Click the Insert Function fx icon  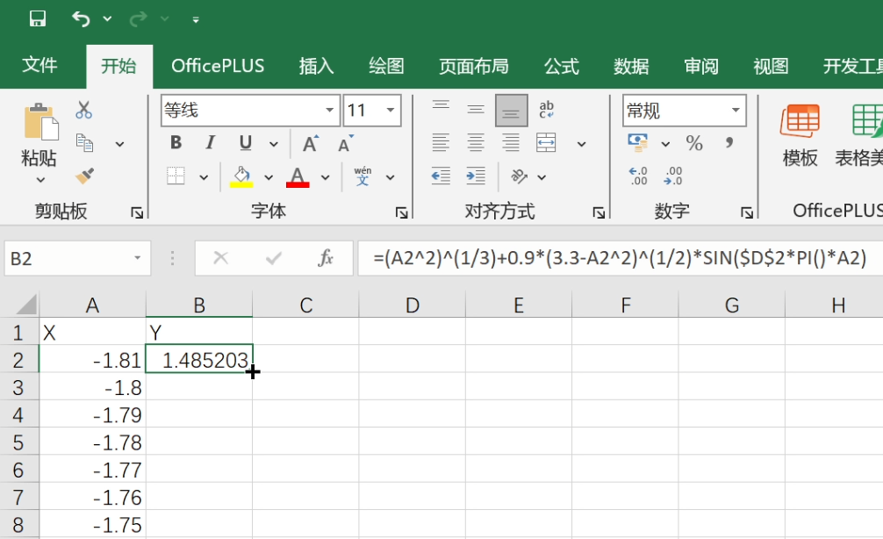pyautogui.click(x=326, y=258)
